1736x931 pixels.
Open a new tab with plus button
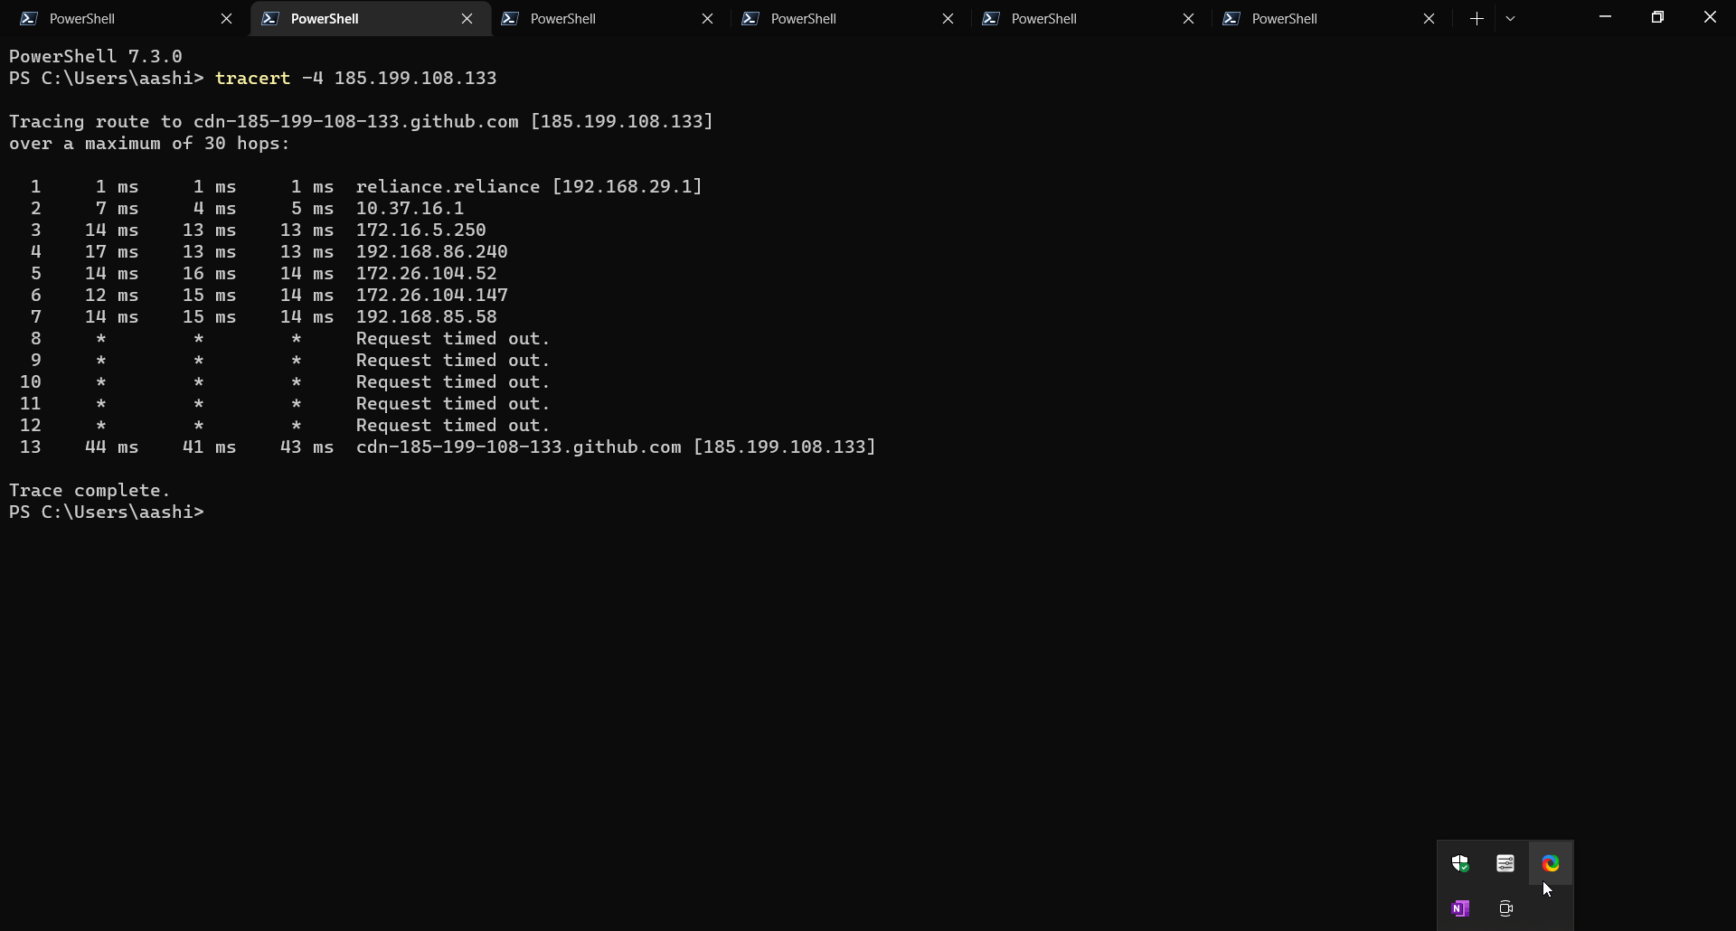(x=1477, y=18)
